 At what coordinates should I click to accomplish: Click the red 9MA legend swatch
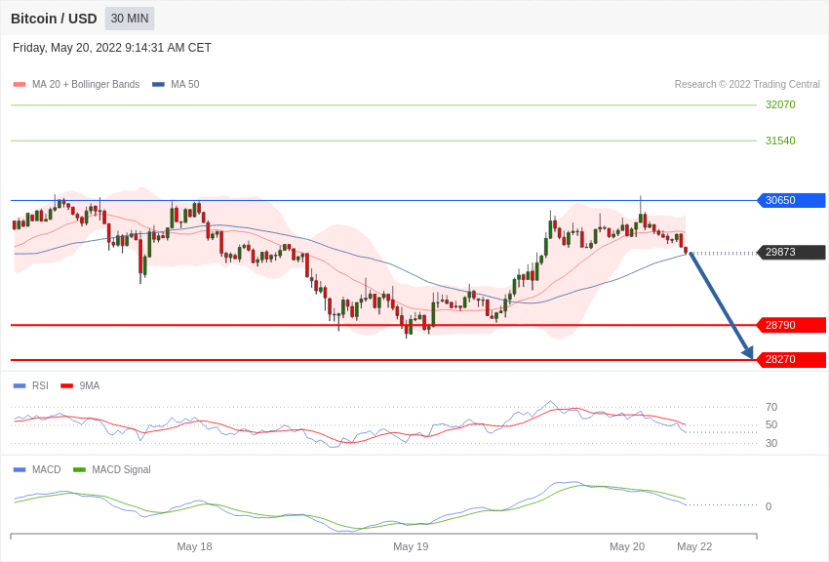pos(66,386)
